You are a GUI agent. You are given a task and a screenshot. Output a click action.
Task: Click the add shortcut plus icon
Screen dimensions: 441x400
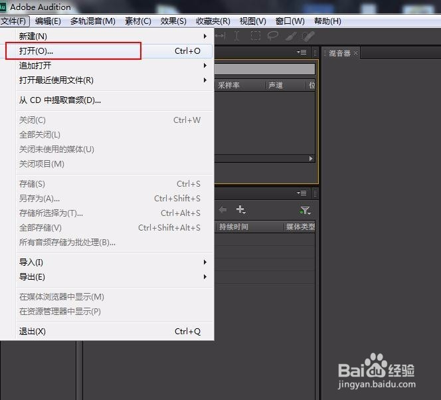241,209
